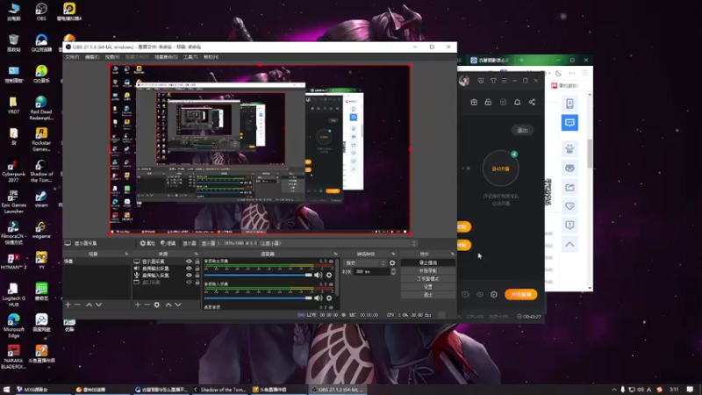Open the notification bell in streaming assistant
Image resolution: width=702 pixels, height=395 pixels.
[517, 103]
